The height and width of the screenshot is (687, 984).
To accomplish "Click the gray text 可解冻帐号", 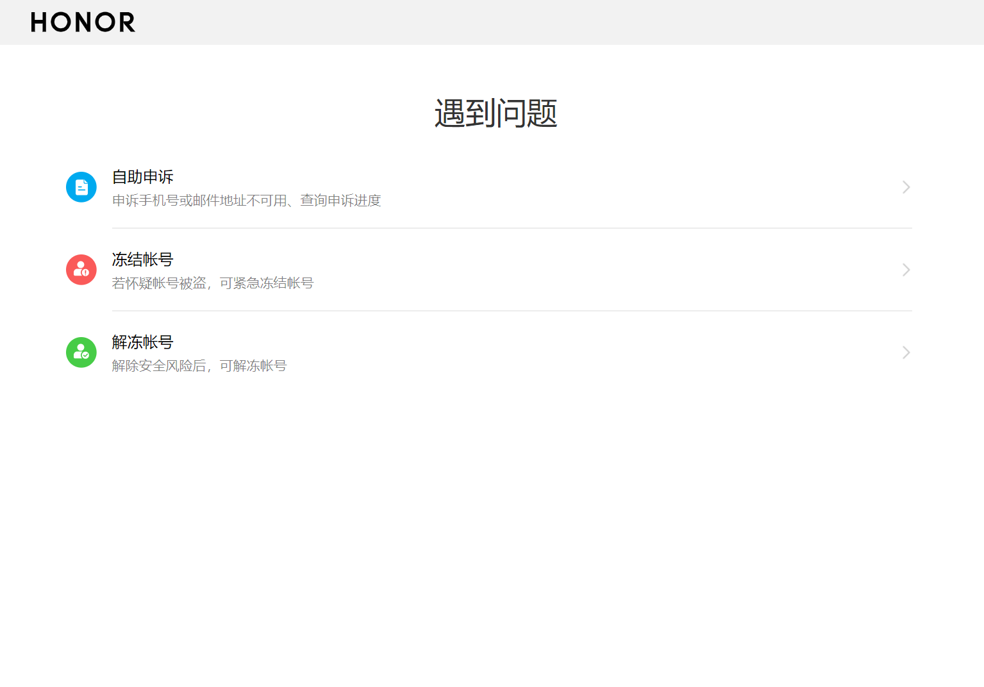I will (253, 366).
